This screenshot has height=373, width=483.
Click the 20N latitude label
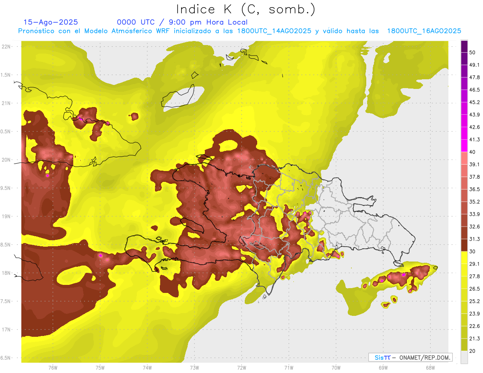pyautogui.click(x=6, y=160)
